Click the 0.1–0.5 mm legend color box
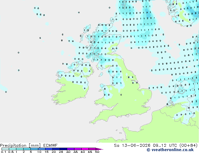 [x=5, y=149]
